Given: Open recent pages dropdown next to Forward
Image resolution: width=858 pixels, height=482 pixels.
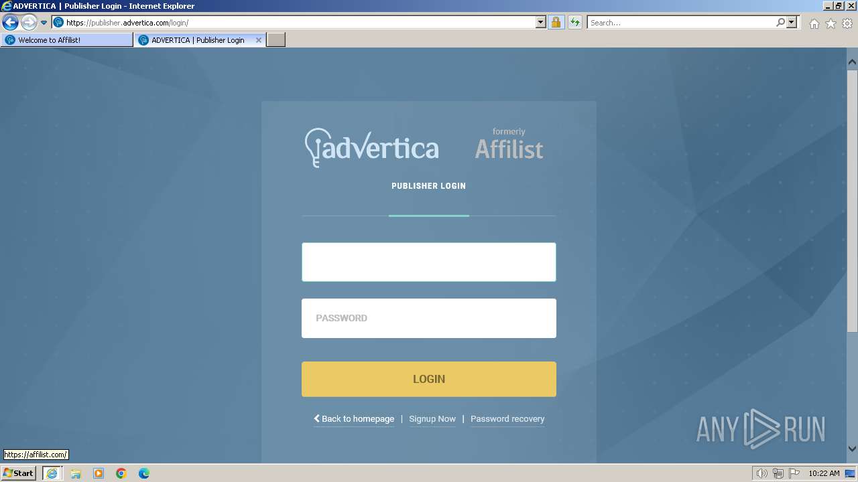Looking at the screenshot, I should (x=44, y=23).
